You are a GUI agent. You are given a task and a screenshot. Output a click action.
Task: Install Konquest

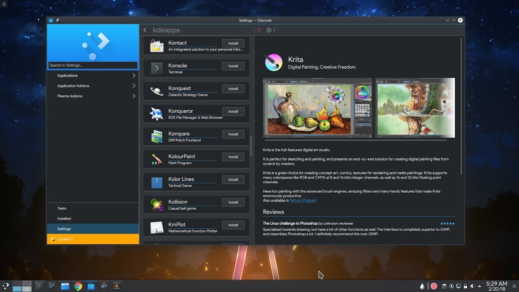click(x=233, y=89)
